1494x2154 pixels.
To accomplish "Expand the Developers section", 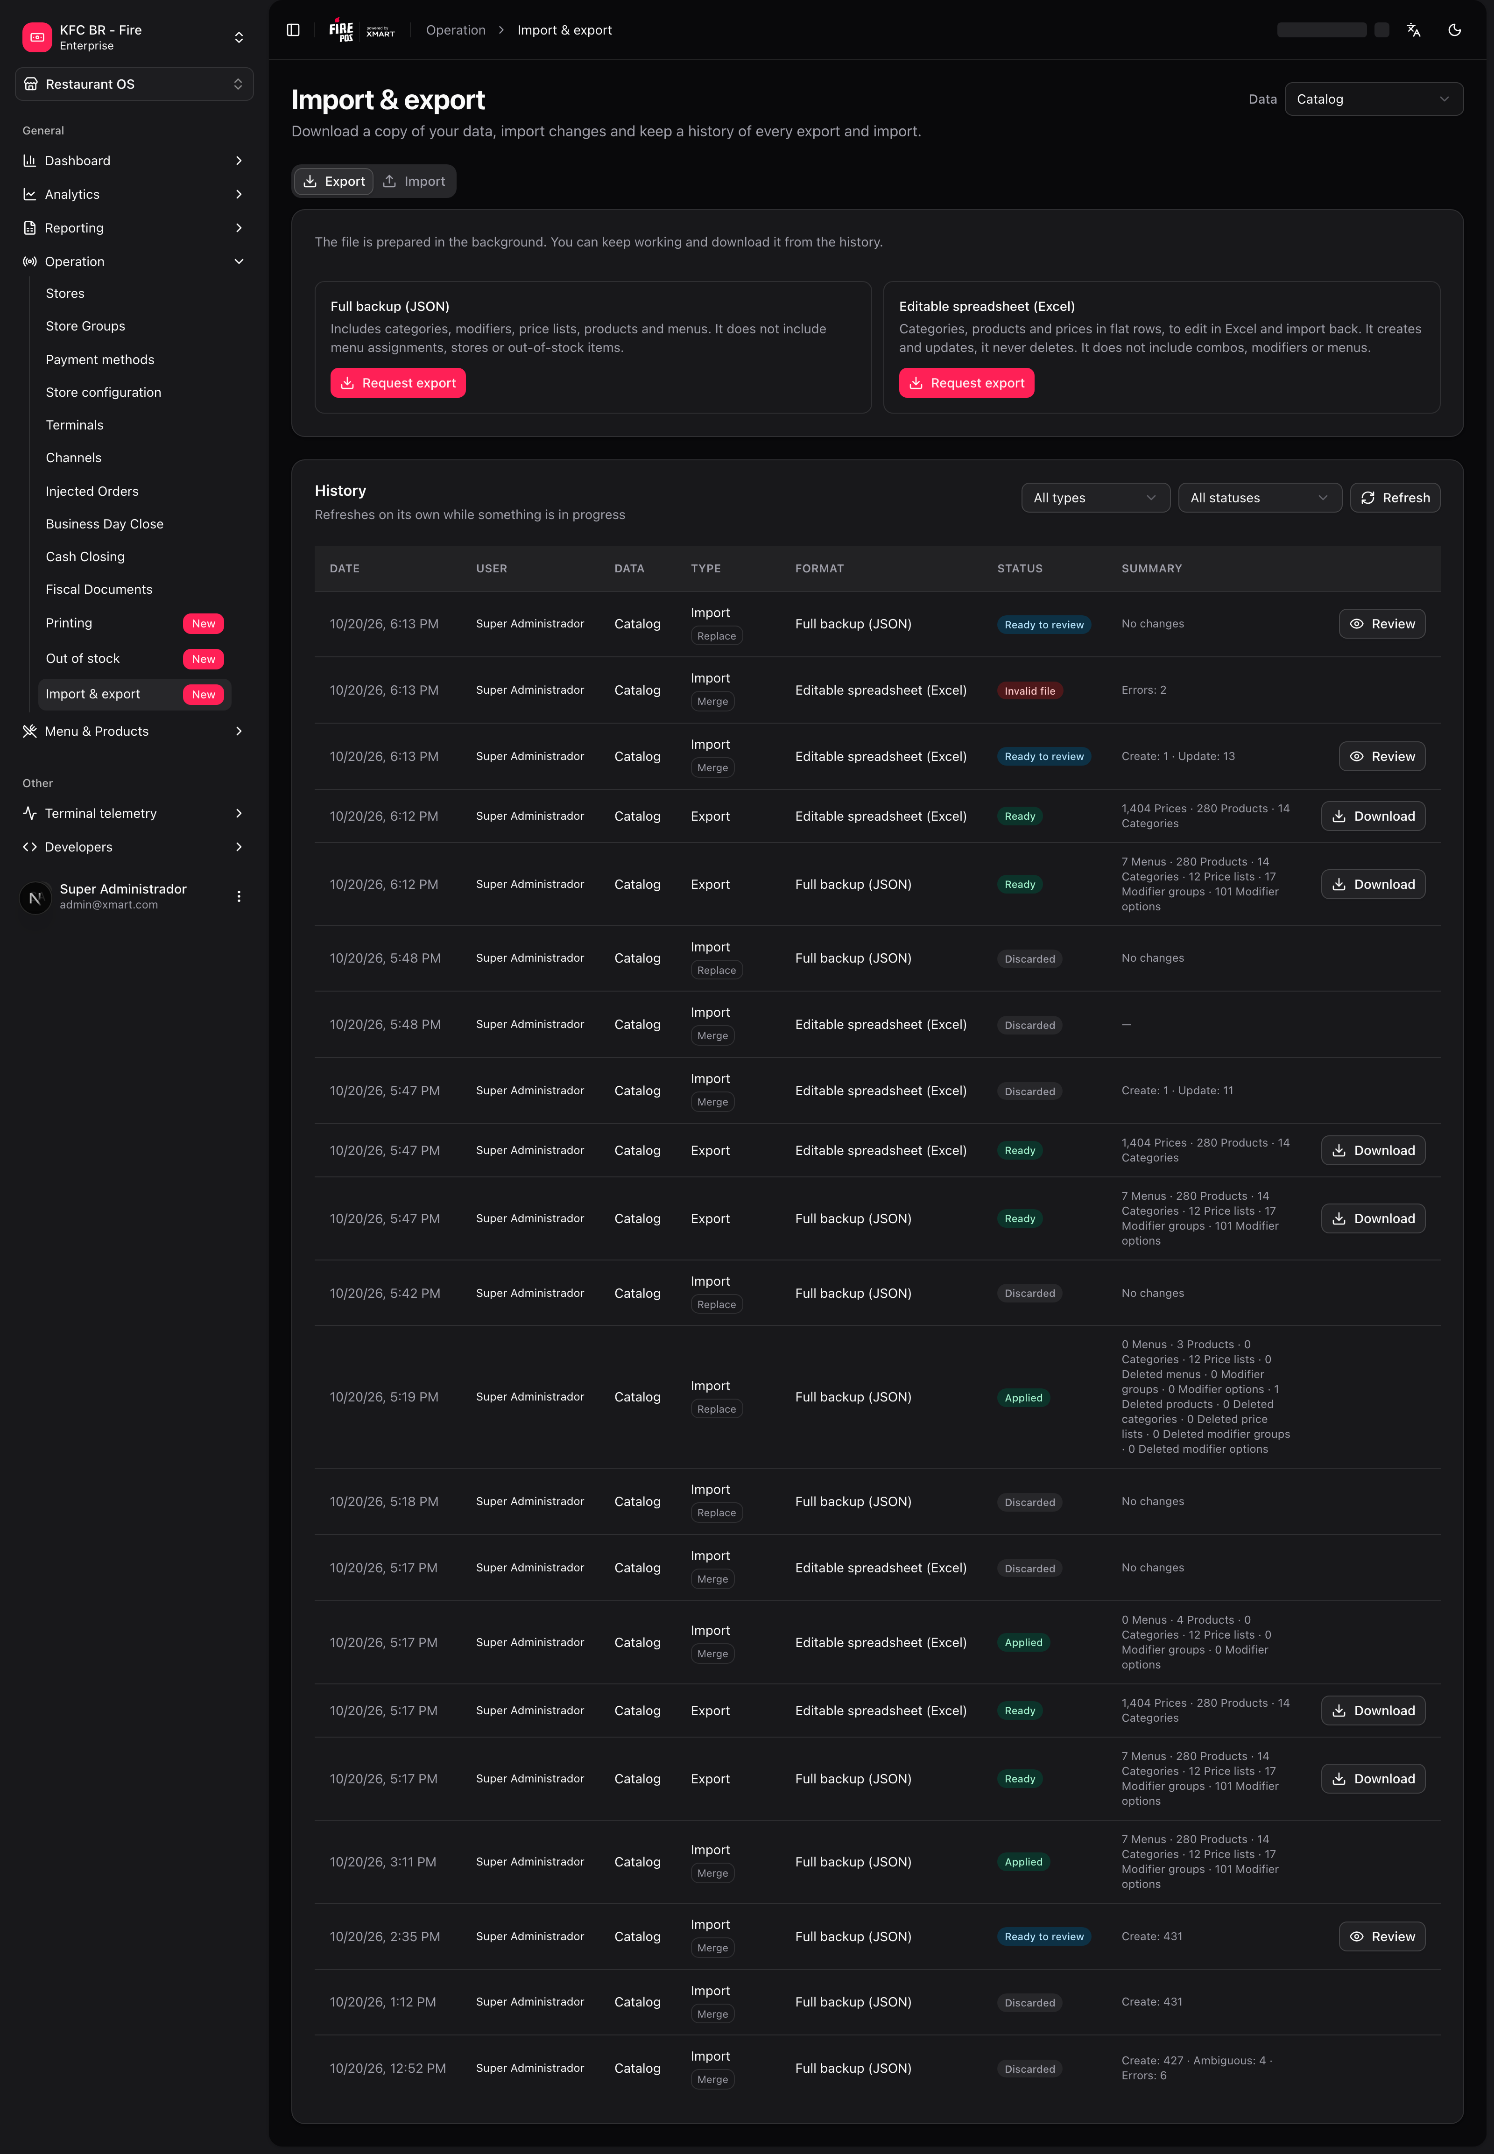I will [134, 847].
